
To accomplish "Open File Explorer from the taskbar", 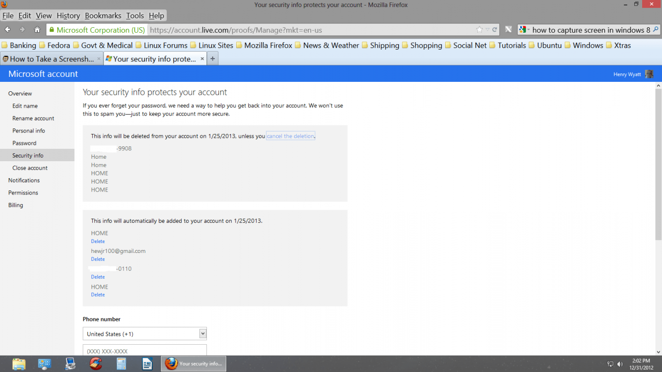I will coord(19,364).
